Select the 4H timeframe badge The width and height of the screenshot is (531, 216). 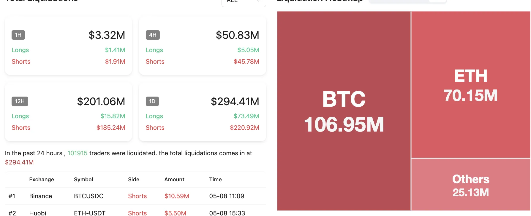pos(153,35)
